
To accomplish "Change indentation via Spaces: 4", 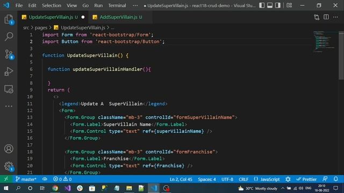I will click(207, 179).
